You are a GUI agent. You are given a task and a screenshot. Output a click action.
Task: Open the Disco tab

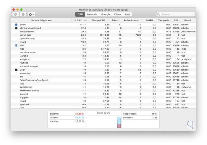117,14
